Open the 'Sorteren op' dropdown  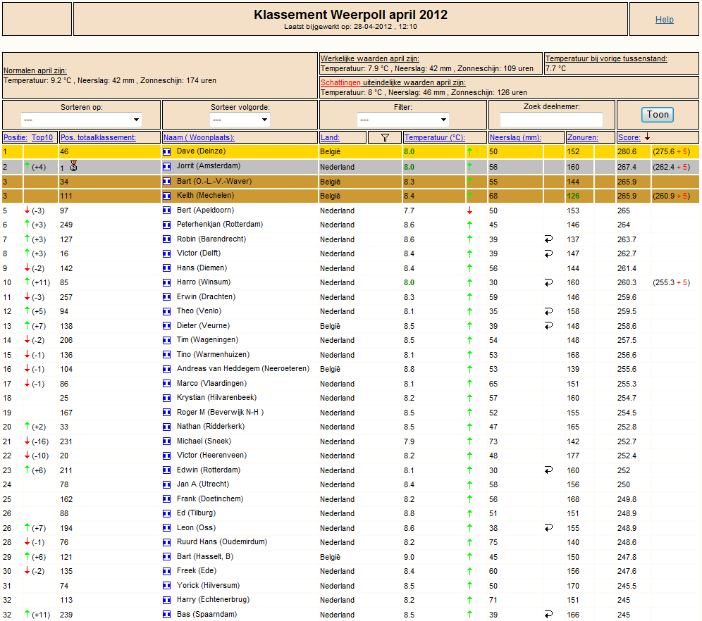(x=81, y=120)
